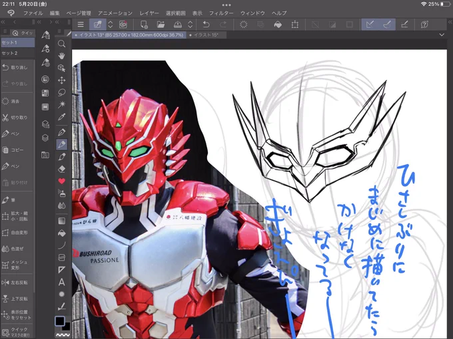
Task: Select the red heart Decoration tool
Action: point(61,181)
